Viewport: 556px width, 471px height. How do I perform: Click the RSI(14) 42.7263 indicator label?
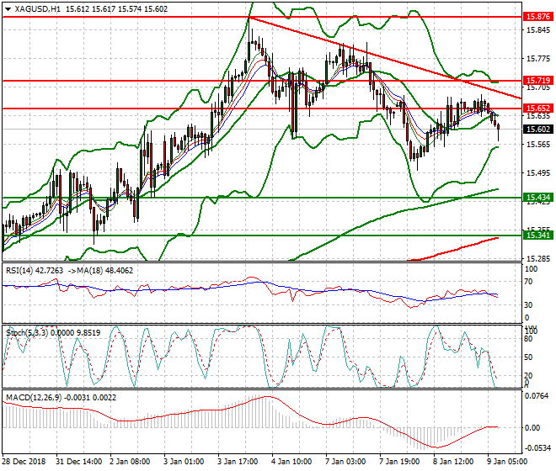[x=35, y=271]
